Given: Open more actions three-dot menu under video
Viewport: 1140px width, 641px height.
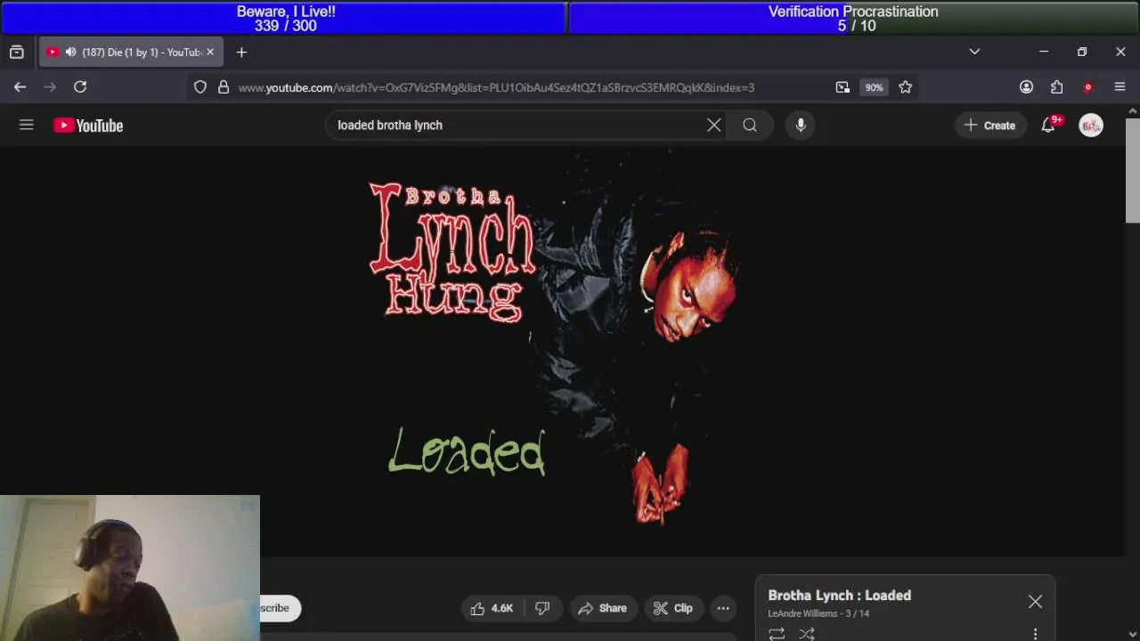Looking at the screenshot, I should tap(723, 608).
